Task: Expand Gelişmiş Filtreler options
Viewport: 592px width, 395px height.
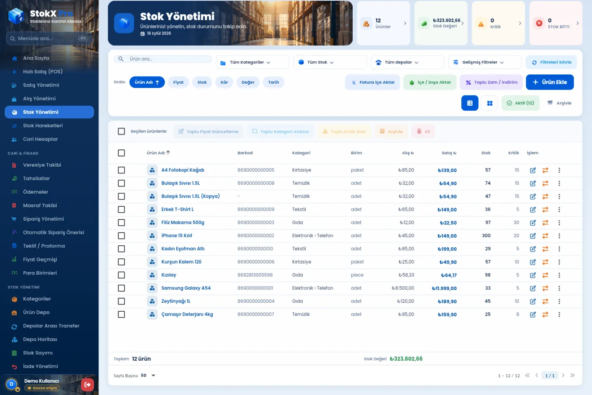Action: click(485, 62)
